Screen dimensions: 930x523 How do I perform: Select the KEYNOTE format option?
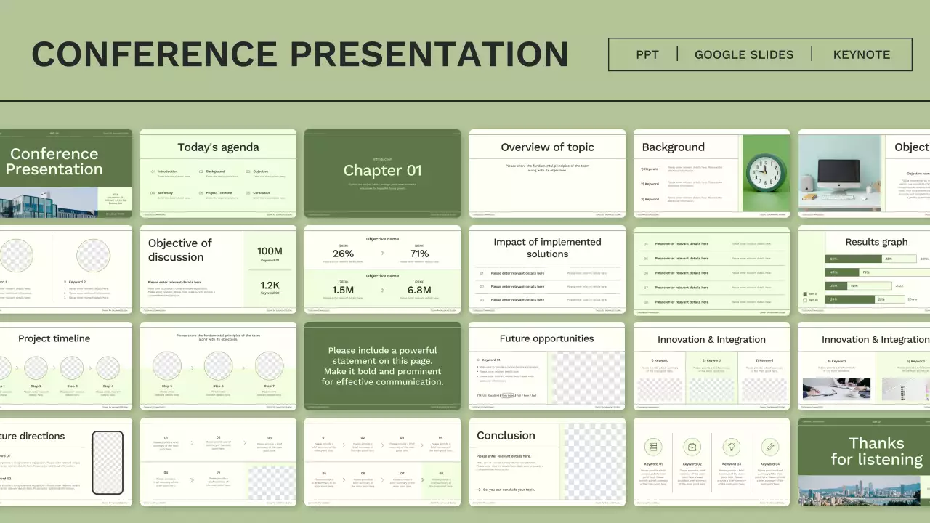(862, 54)
